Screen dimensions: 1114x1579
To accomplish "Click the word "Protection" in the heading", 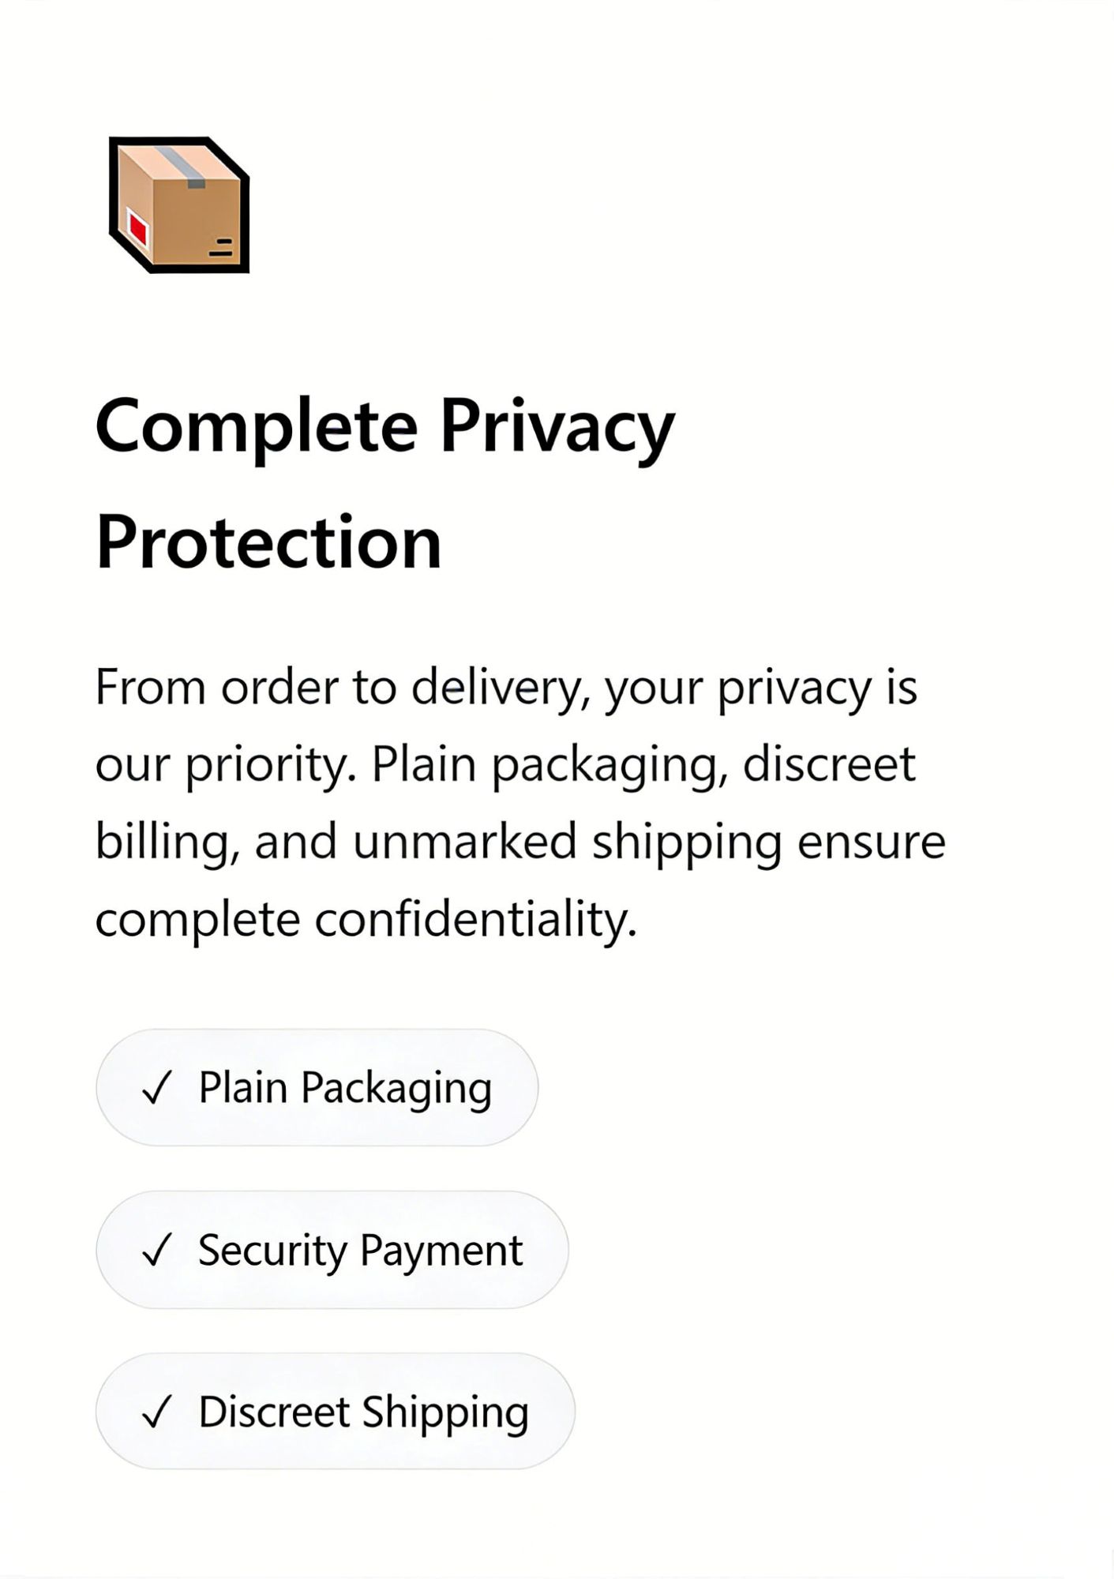I will tap(268, 542).
